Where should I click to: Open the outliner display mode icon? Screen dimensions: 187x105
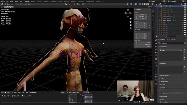(160, 4)
